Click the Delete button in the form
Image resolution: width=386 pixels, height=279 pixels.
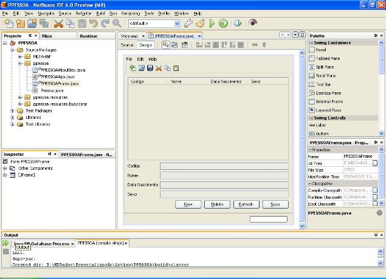point(216,204)
